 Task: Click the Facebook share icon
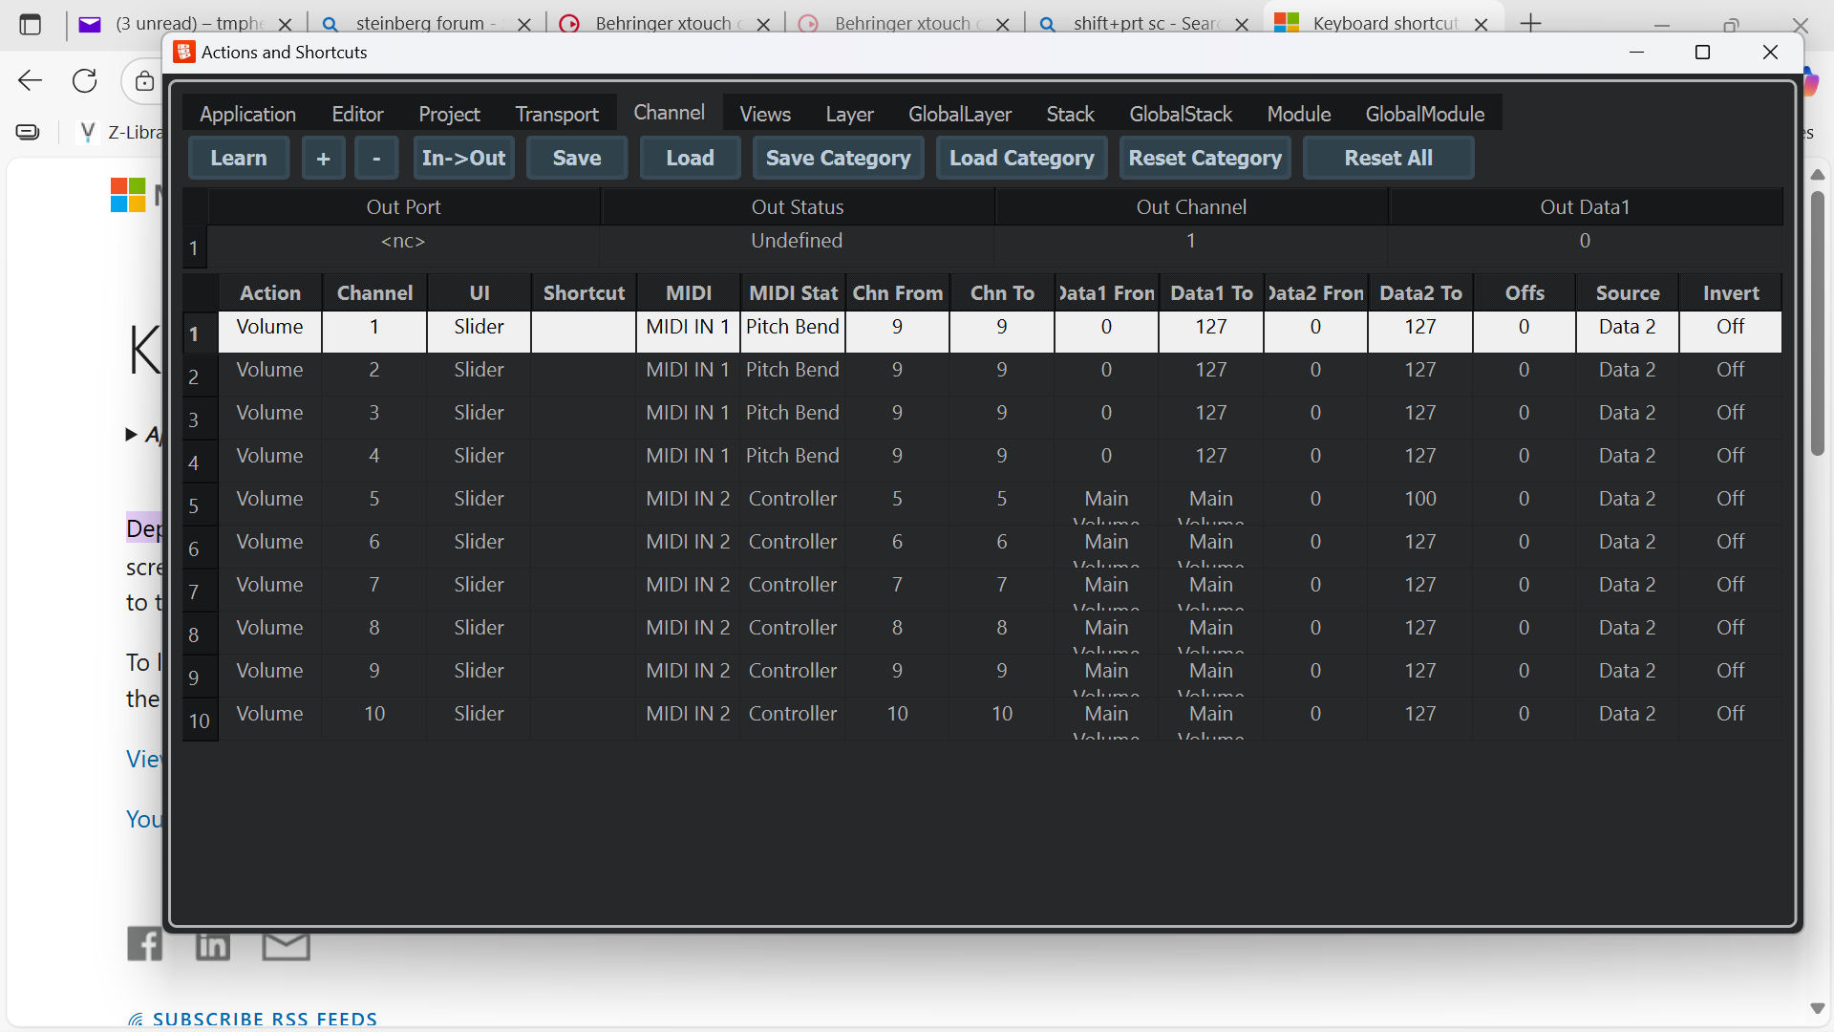click(145, 944)
